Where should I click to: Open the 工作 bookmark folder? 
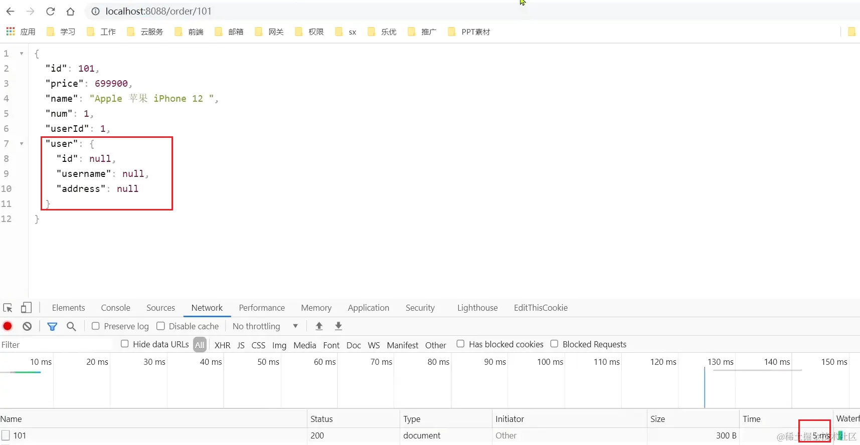[101, 32]
